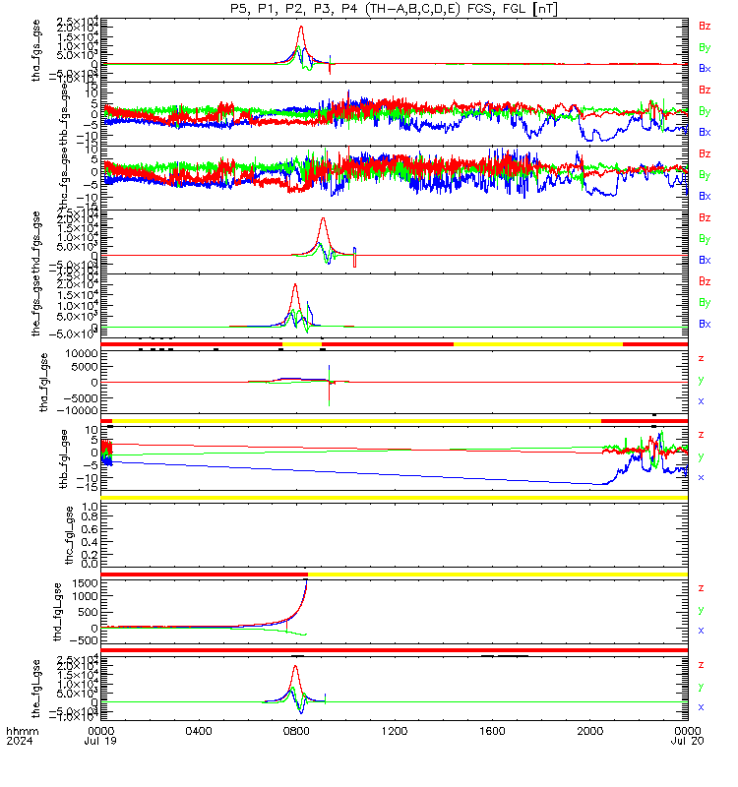Select the red Bz legend of tha_fgs panel
Image resolution: width=738 pixels, height=787 pixels.
point(705,27)
